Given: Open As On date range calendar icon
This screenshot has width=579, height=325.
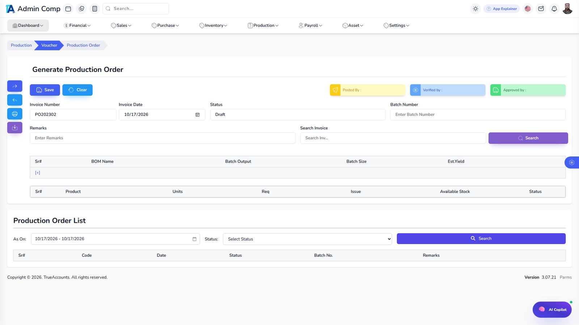Looking at the screenshot, I should click(x=194, y=239).
